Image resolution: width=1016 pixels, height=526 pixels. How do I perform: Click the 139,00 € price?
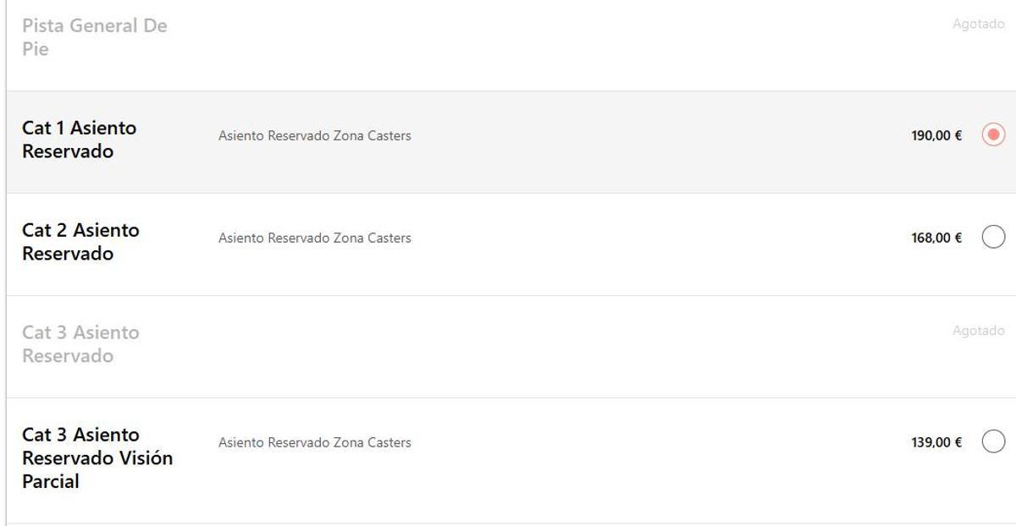[x=936, y=442]
